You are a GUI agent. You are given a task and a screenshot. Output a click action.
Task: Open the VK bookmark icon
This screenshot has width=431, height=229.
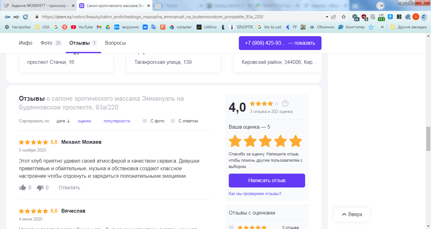click(145, 27)
